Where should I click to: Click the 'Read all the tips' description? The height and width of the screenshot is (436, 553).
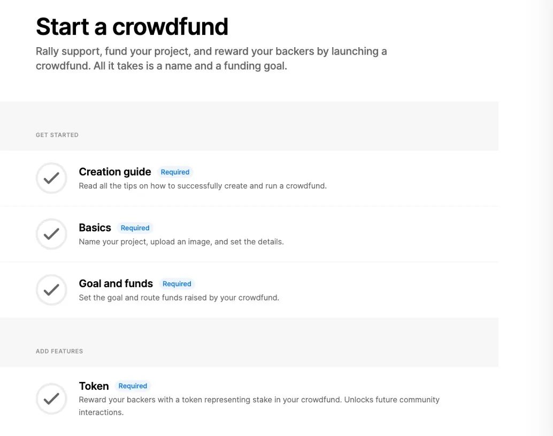pos(202,186)
